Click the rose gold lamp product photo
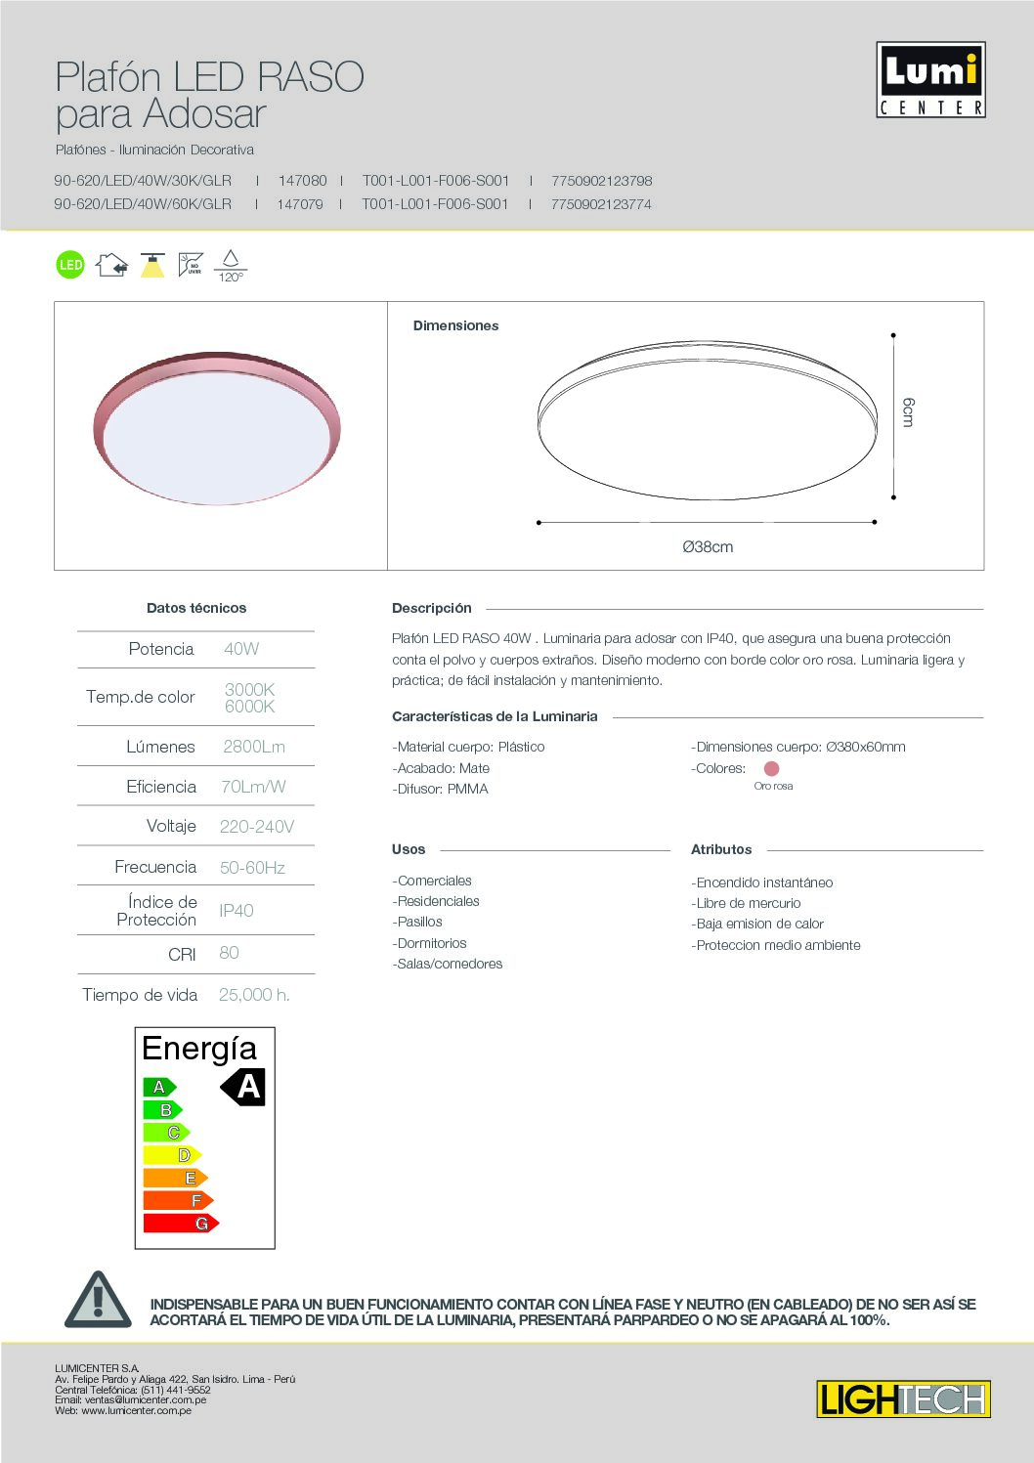This screenshot has height=1463, width=1034. pos(217,428)
